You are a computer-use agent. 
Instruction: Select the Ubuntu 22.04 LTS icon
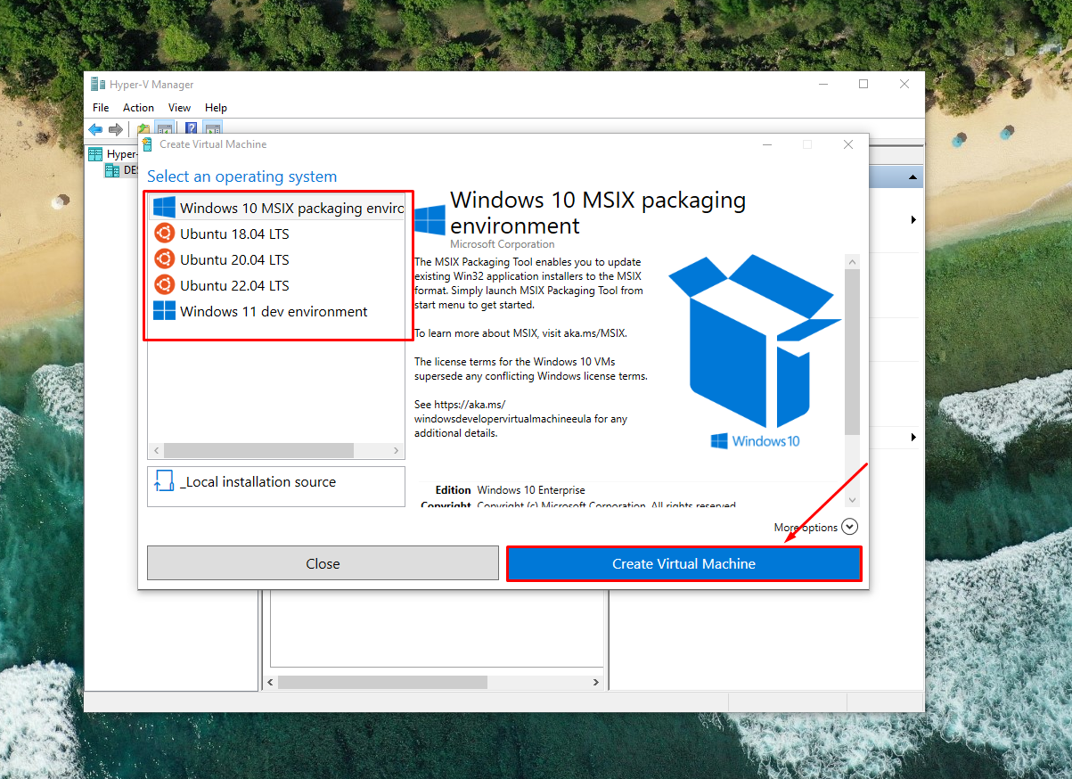(x=164, y=285)
